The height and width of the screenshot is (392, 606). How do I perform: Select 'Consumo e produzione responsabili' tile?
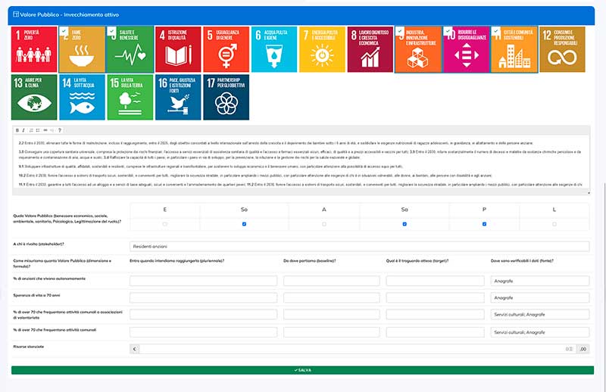click(562, 49)
